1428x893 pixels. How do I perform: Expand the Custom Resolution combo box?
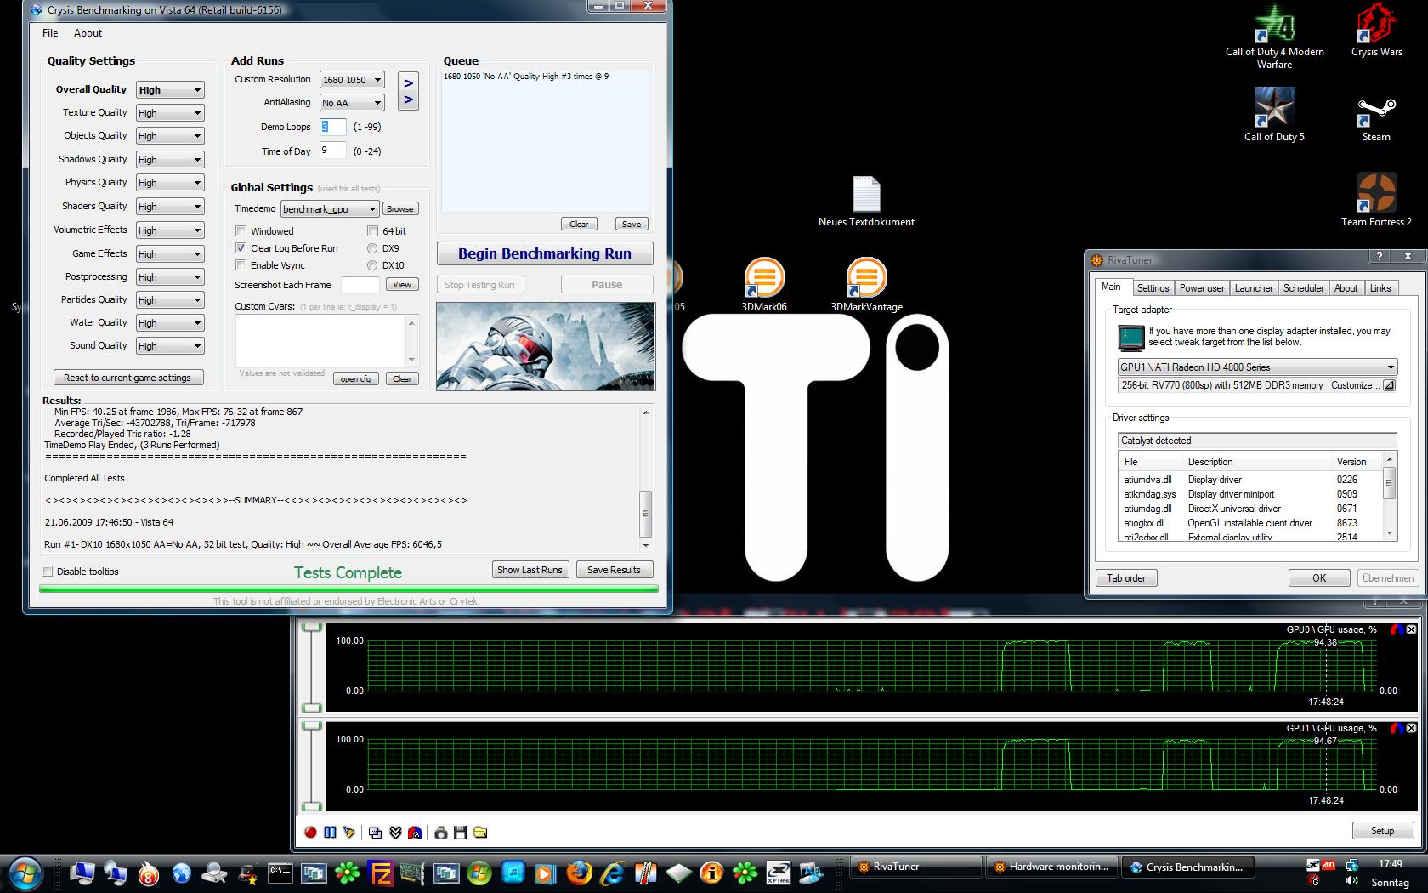click(x=352, y=80)
